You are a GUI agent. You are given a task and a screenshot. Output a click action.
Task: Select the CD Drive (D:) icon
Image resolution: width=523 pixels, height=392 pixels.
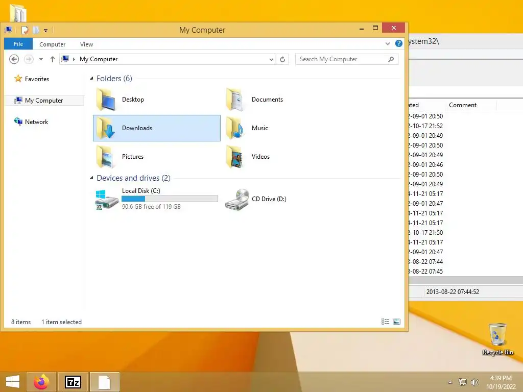[237, 199]
